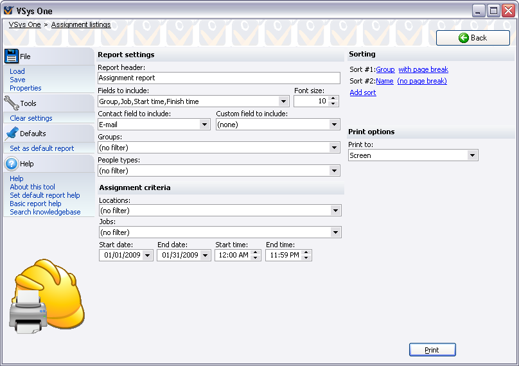This screenshot has width=519, height=366.
Task: Click Sort #2 Name link
Action: (385, 81)
